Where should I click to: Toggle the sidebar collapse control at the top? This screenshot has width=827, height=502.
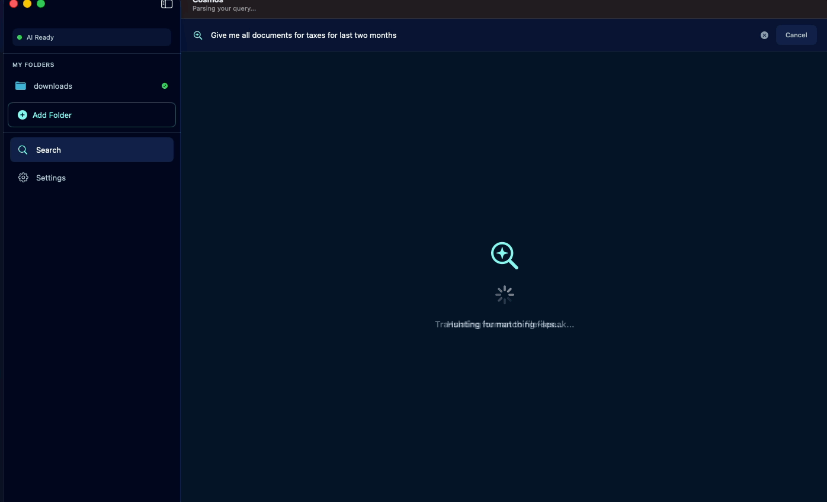[166, 4]
